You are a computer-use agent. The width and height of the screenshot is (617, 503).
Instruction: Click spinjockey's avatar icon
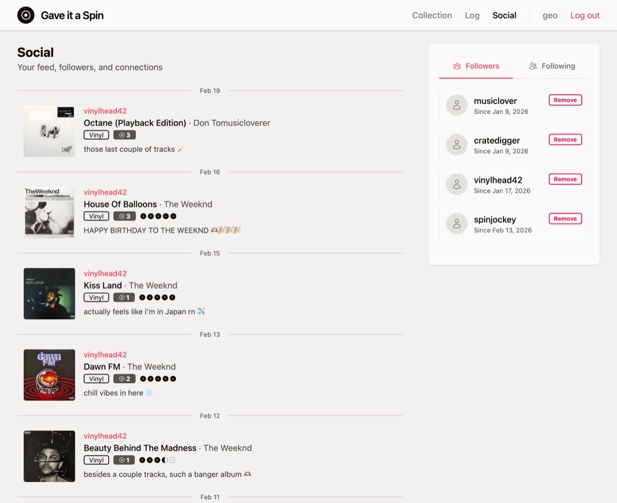456,224
